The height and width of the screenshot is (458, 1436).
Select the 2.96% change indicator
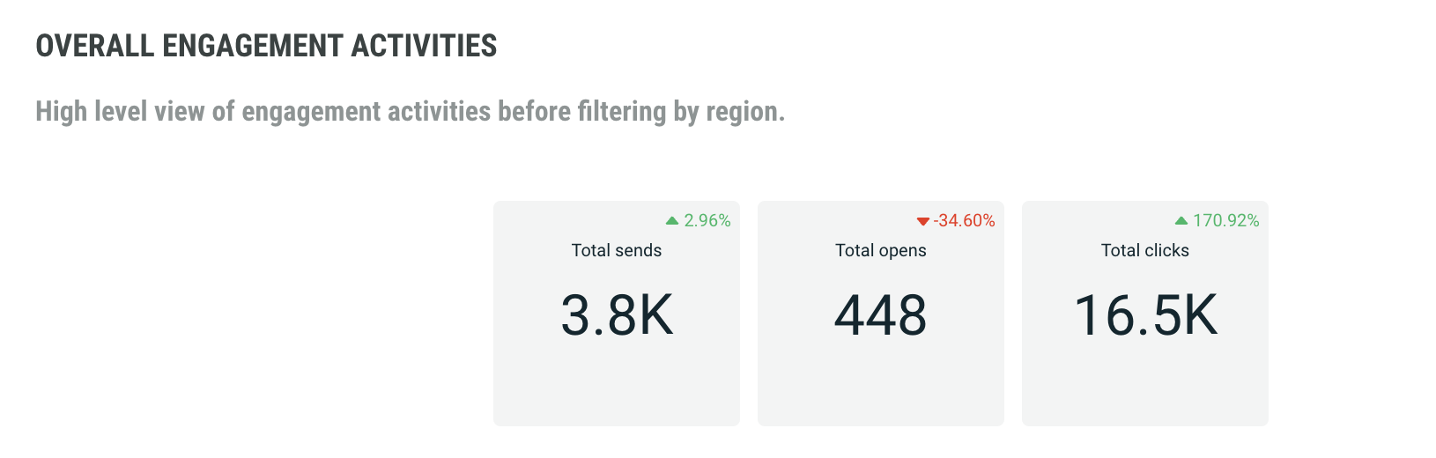pyautogui.click(x=707, y=220)
